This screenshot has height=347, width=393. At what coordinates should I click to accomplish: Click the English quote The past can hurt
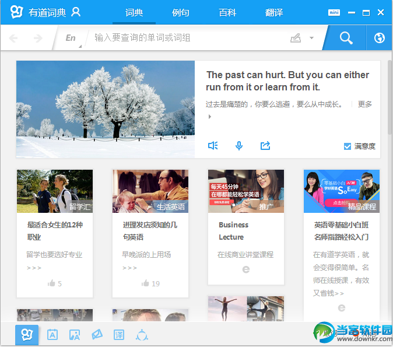287,81
